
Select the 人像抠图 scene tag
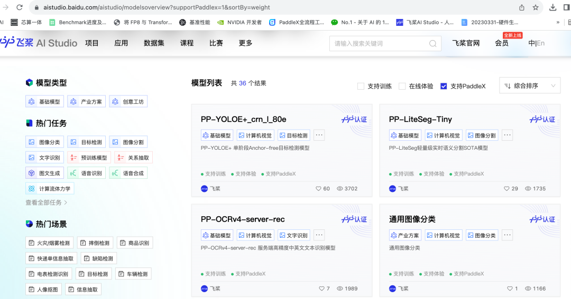click(43, 289)
